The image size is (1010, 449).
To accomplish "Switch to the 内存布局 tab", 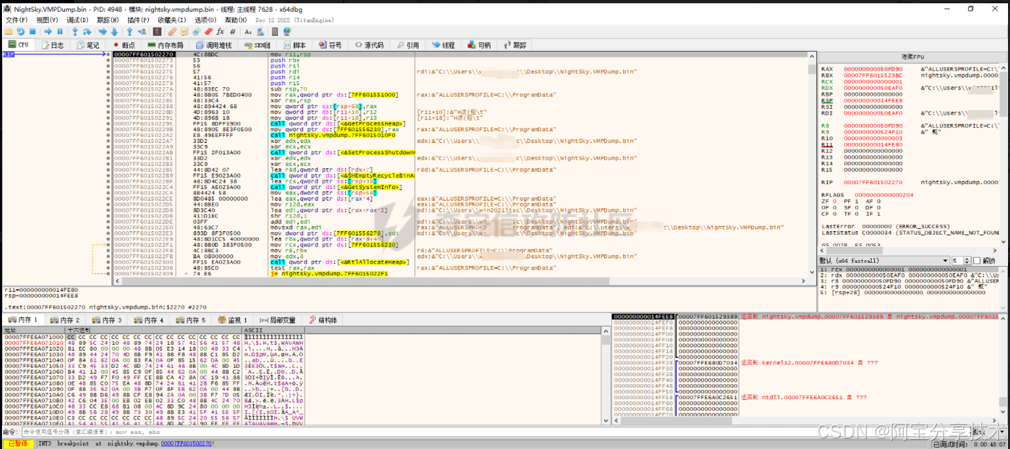I will pos(165,45).
